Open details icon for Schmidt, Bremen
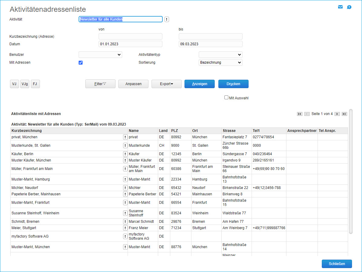 tap(125, 222)
